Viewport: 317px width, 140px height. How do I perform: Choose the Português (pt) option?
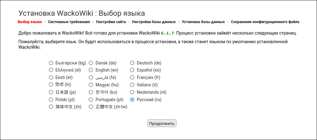coord(91,100)
